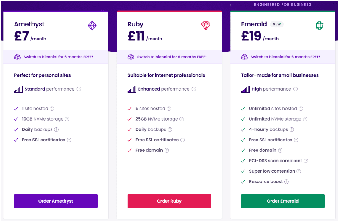The image size is (339, 223).
Task: Switch Emerald plan to biennial billing
Action: (x=285, y=57)
